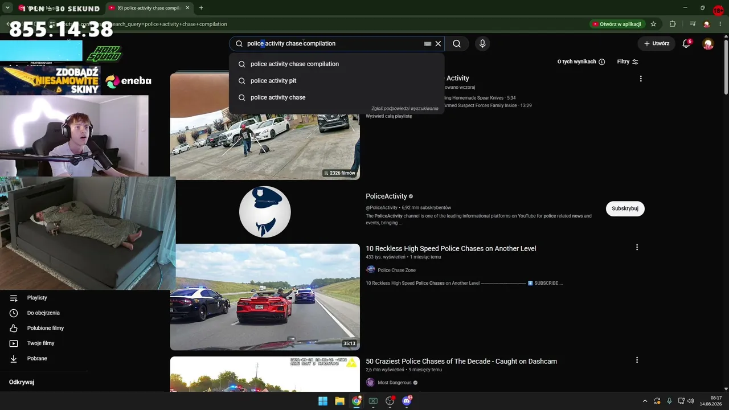
Task: Click the Utwórz create button
Action: [657, 43]
